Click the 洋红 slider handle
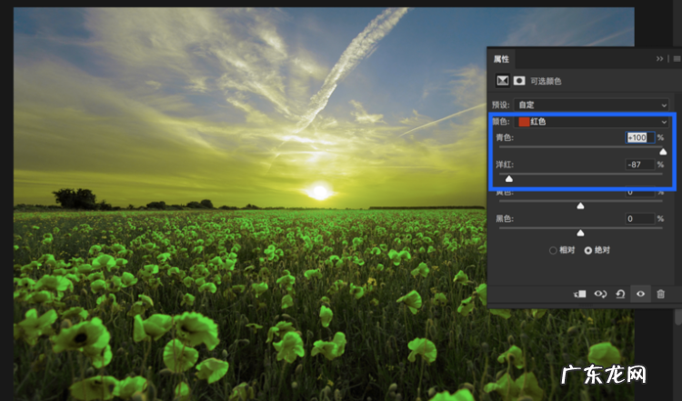The width and height of the screenshot is (682, 401). click(509, 179)
